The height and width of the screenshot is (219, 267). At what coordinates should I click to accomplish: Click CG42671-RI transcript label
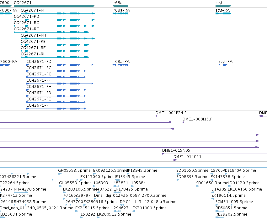coord(32,54)
